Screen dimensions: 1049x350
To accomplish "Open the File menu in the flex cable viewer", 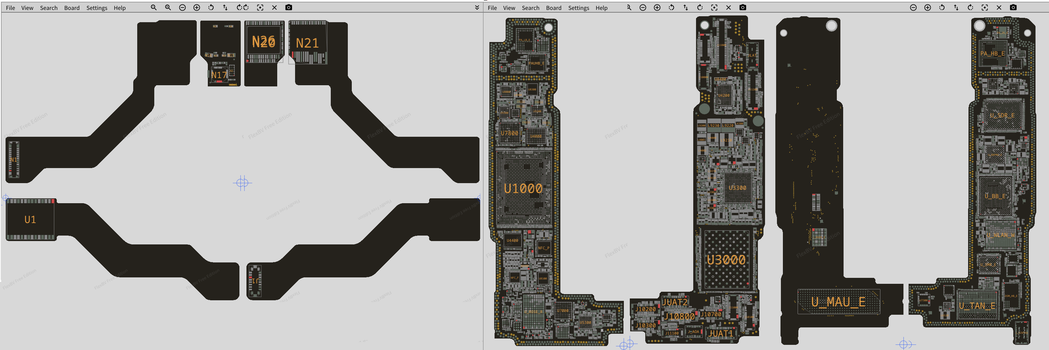I will (x=10, y=8).
